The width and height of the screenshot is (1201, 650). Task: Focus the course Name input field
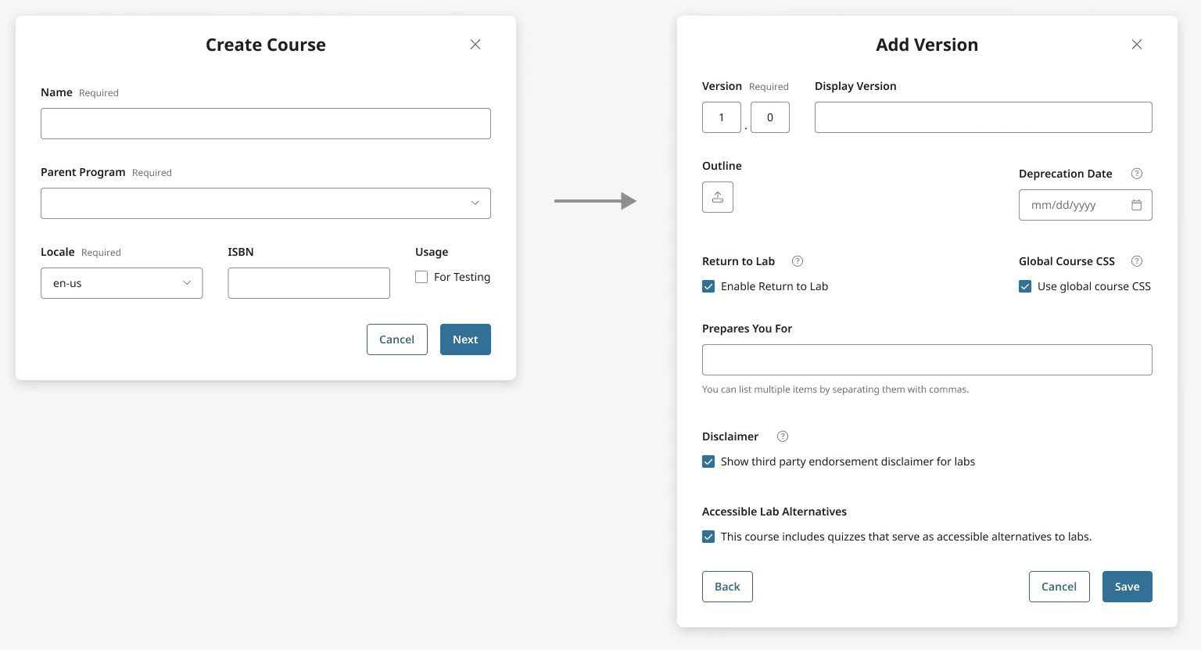266,124
